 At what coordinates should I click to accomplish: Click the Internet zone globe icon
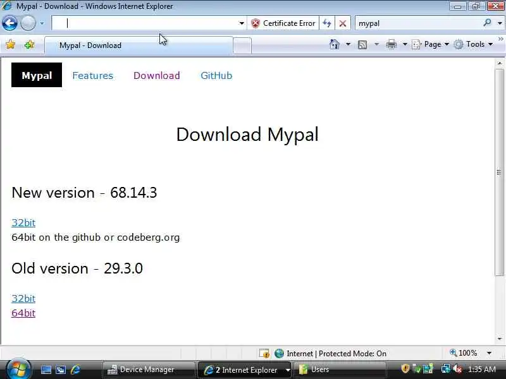[x=279, y=354]
